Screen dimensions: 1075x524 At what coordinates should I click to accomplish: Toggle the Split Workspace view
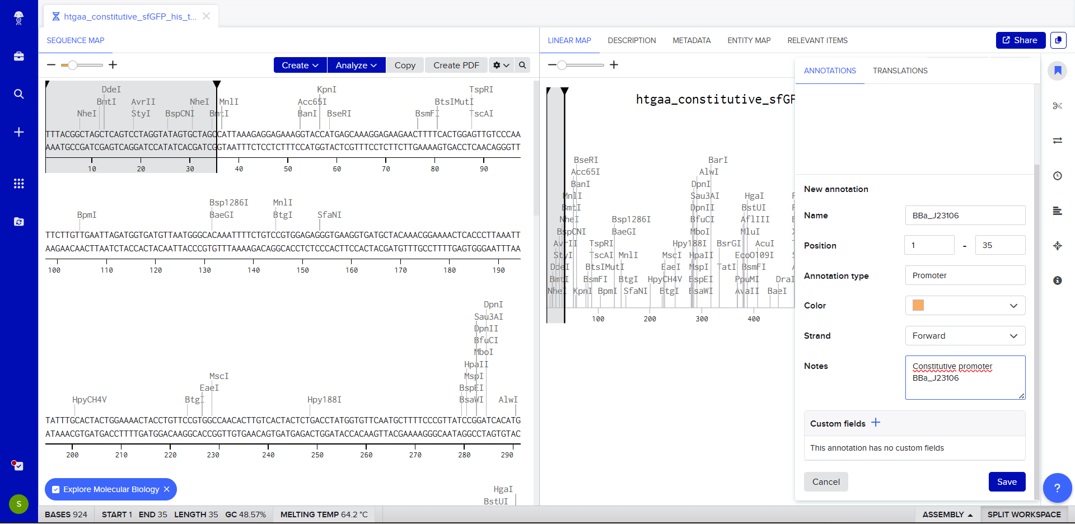click(1023, 514)
